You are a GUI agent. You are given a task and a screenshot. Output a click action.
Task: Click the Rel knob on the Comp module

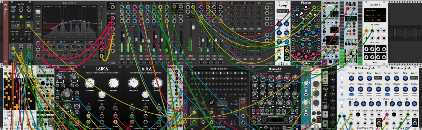tap(287, 33)
